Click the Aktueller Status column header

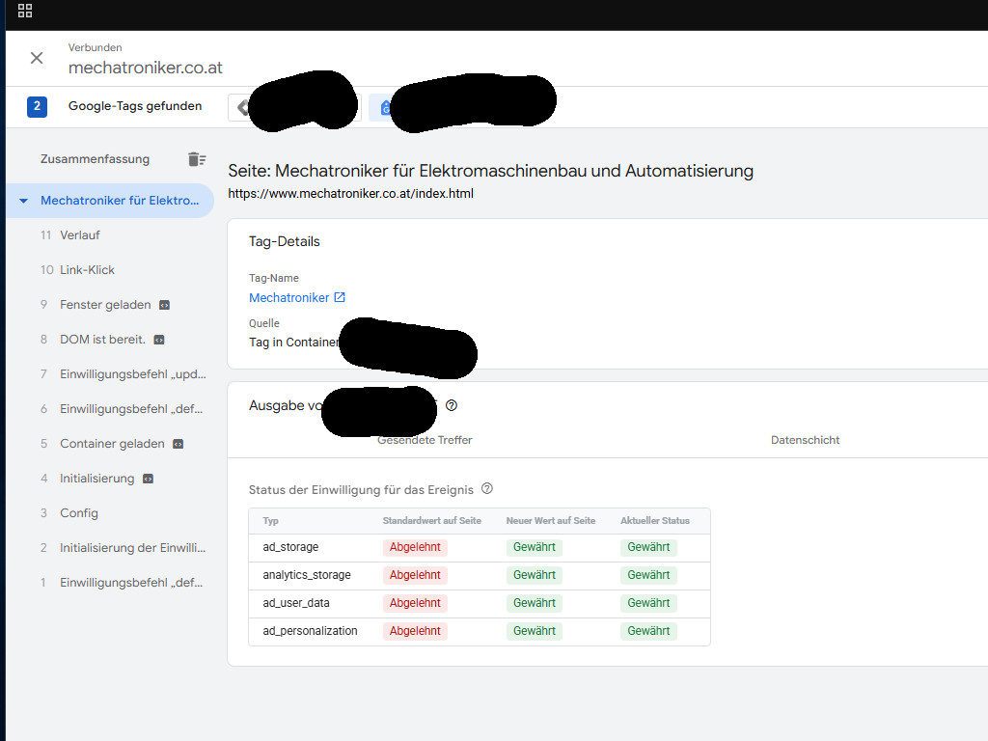[655, 520]
